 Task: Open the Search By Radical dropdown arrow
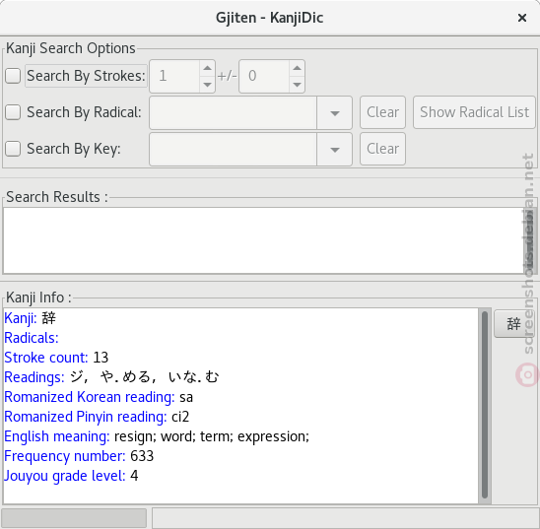tap(334, 113)
